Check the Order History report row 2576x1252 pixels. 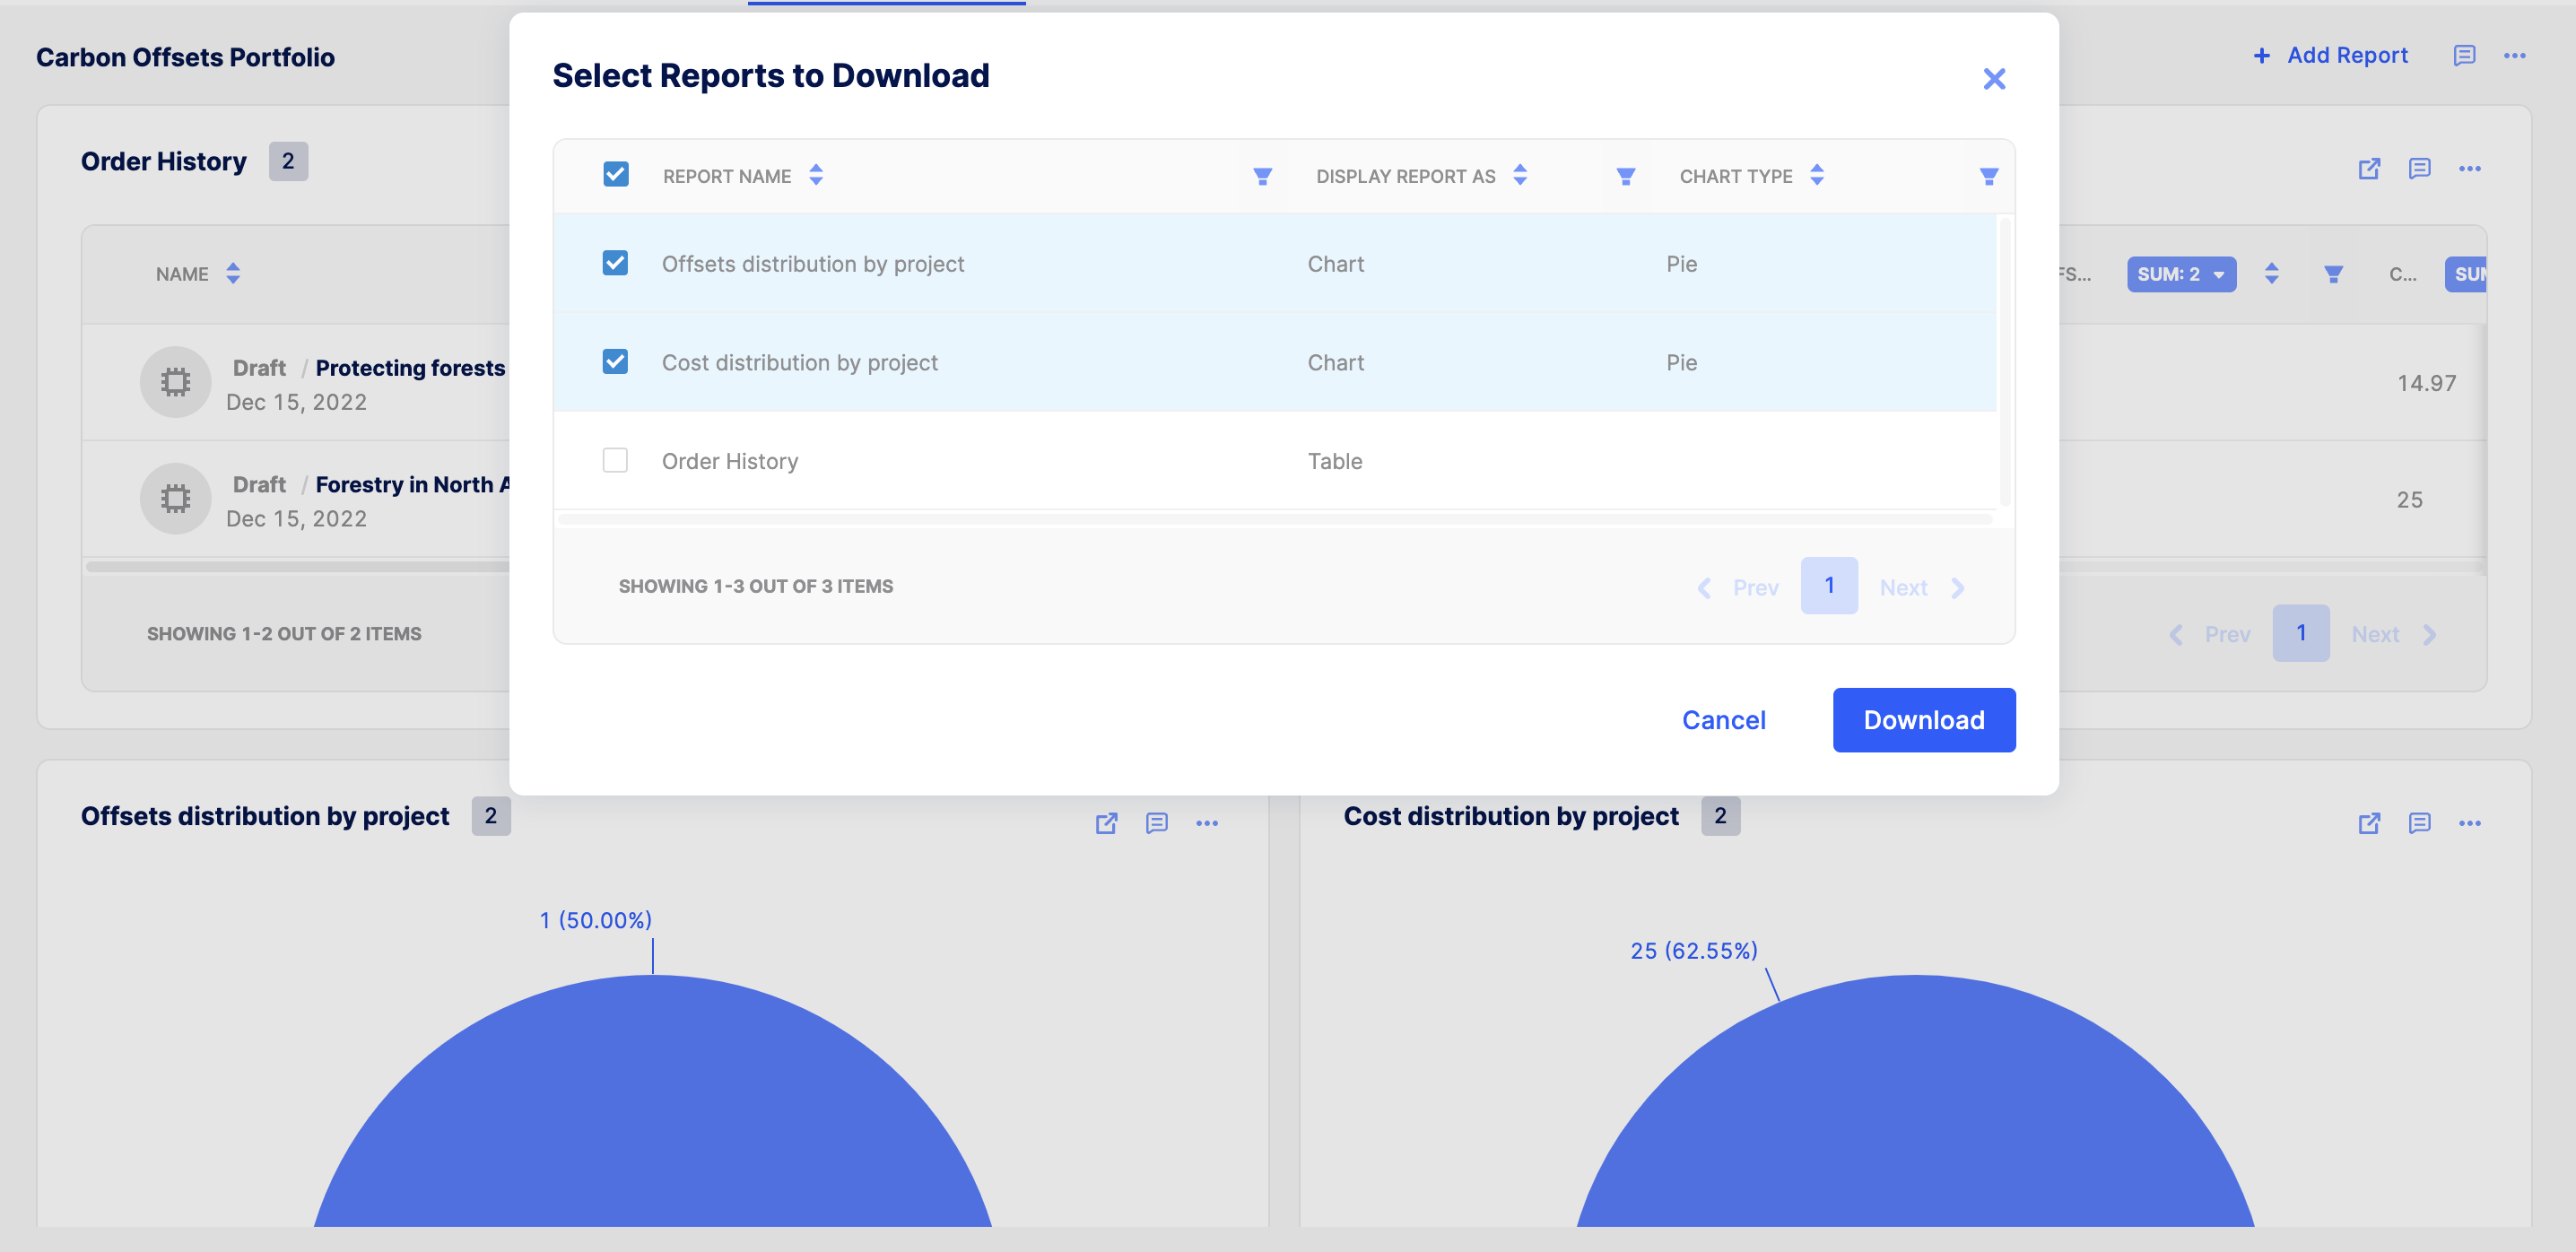pos(615,460)
